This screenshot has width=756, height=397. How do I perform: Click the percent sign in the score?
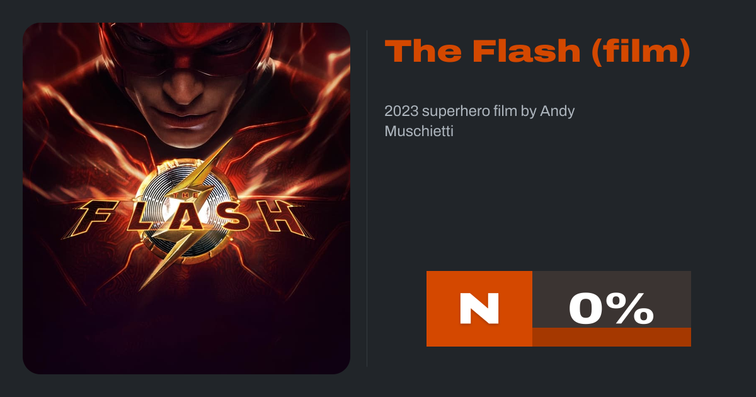coord(632,308)
